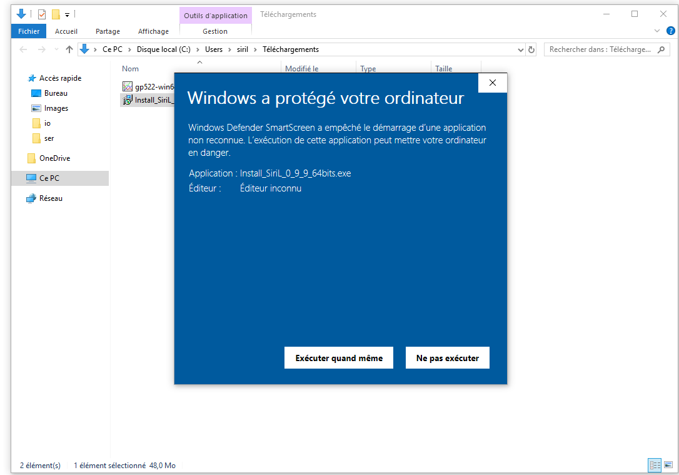This screenshot has width=679, height=475.
Task: Click quick access new folder icon
Action: [x=56, y=14]
